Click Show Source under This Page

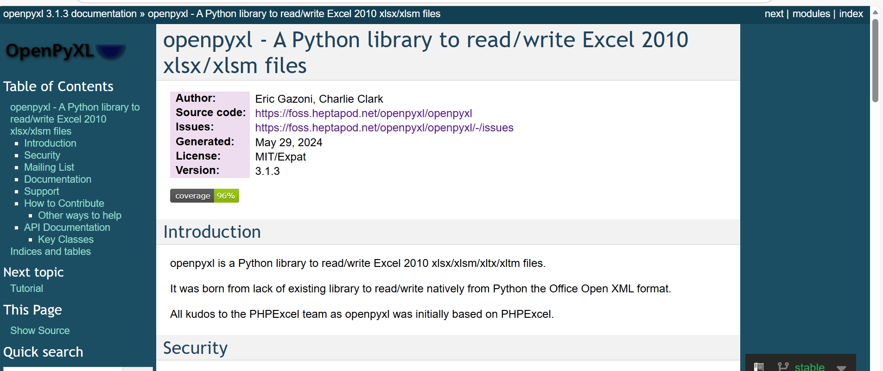40,331
